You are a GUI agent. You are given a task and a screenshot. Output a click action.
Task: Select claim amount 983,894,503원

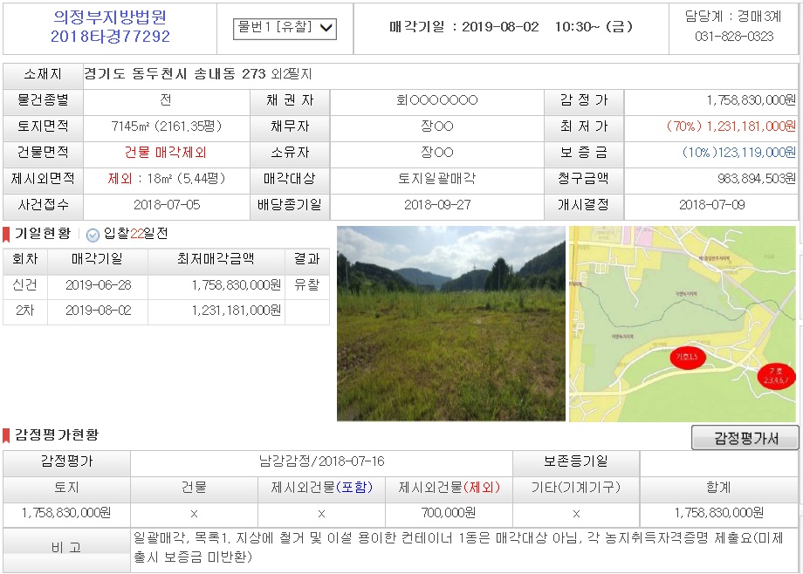pyautogui.click(x=757, y=179)
